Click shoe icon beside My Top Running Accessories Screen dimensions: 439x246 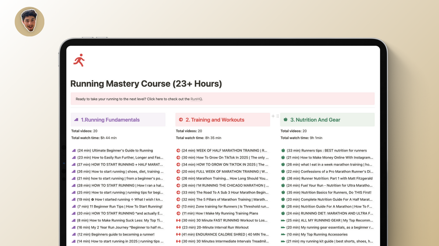tap(283, 234)
